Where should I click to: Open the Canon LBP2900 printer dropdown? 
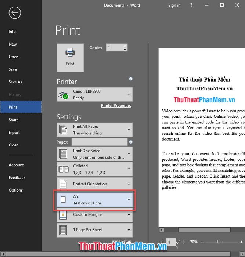click(x=94, y=94)
